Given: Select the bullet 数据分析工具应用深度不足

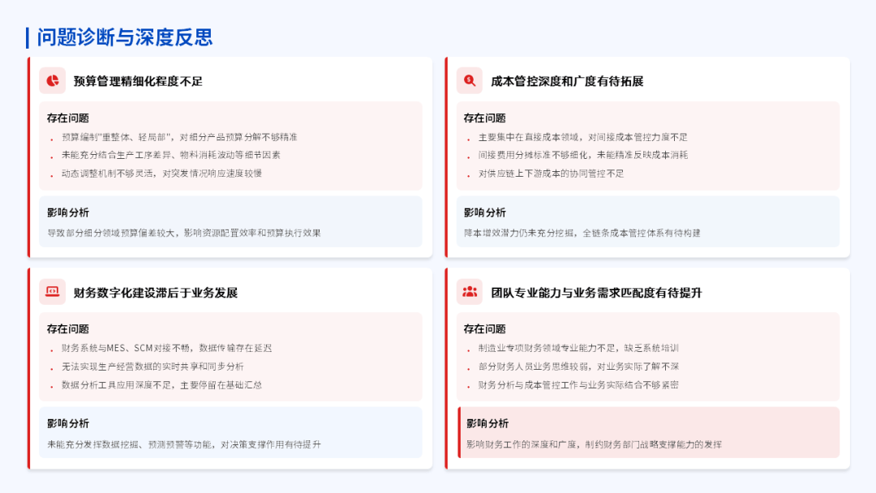Looking at the screenshot, I should coord(161,384).
